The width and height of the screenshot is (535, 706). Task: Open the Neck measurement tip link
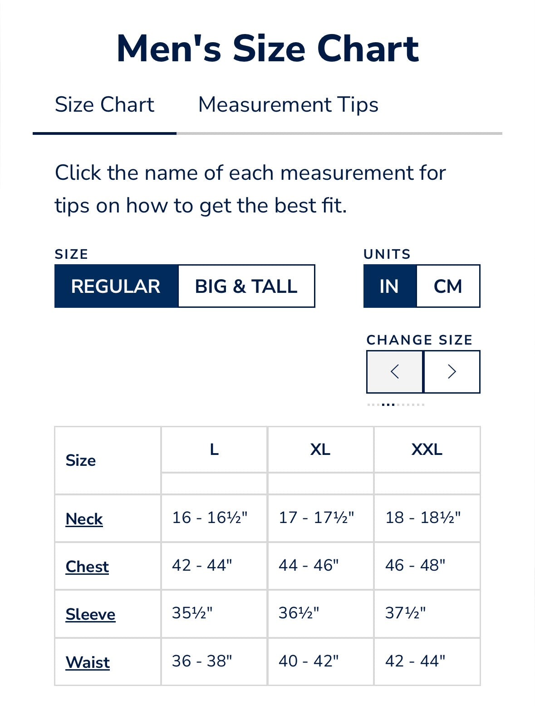coord(84,518)
